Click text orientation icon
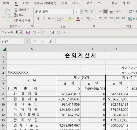The width and height of the screenshot is (137, 130). 118,11
